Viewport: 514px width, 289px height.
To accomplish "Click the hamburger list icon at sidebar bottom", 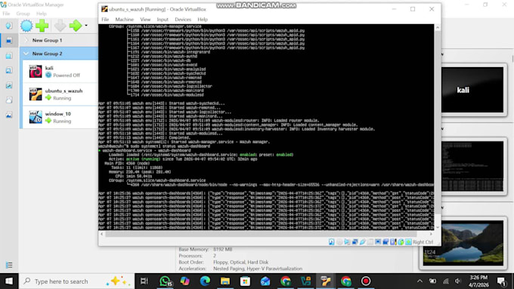I will pos(9,265).
